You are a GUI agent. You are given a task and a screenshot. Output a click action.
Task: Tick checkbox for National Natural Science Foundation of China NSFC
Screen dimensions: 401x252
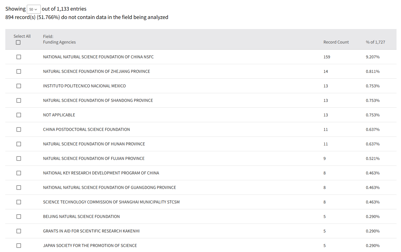(19, 57)
